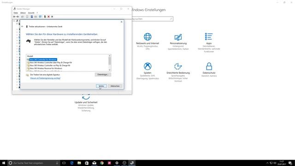Image resolution: width=295 pixels, height=166 pixels.
Task: Click the Device Manager back arrow toolbar icon
Action: click(x=14, y=17)
